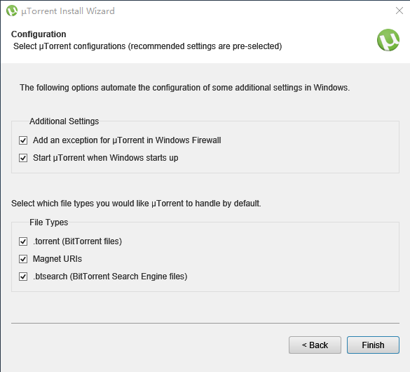The height and width of the screenshot is (372, 410).
Task: Click the µTorrent Install Wizard title text
Action: (x=68, y=11)
